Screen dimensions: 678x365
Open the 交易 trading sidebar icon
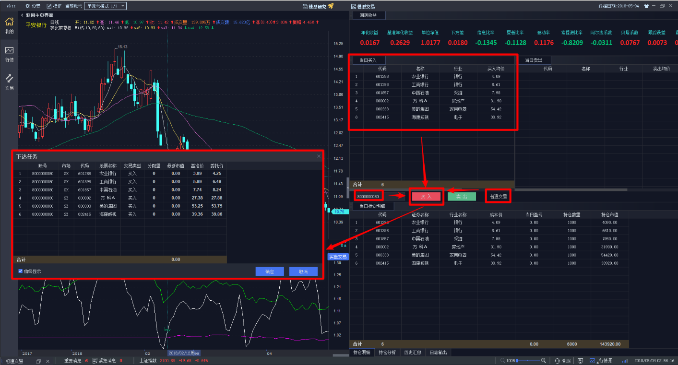tap(9, 79)
